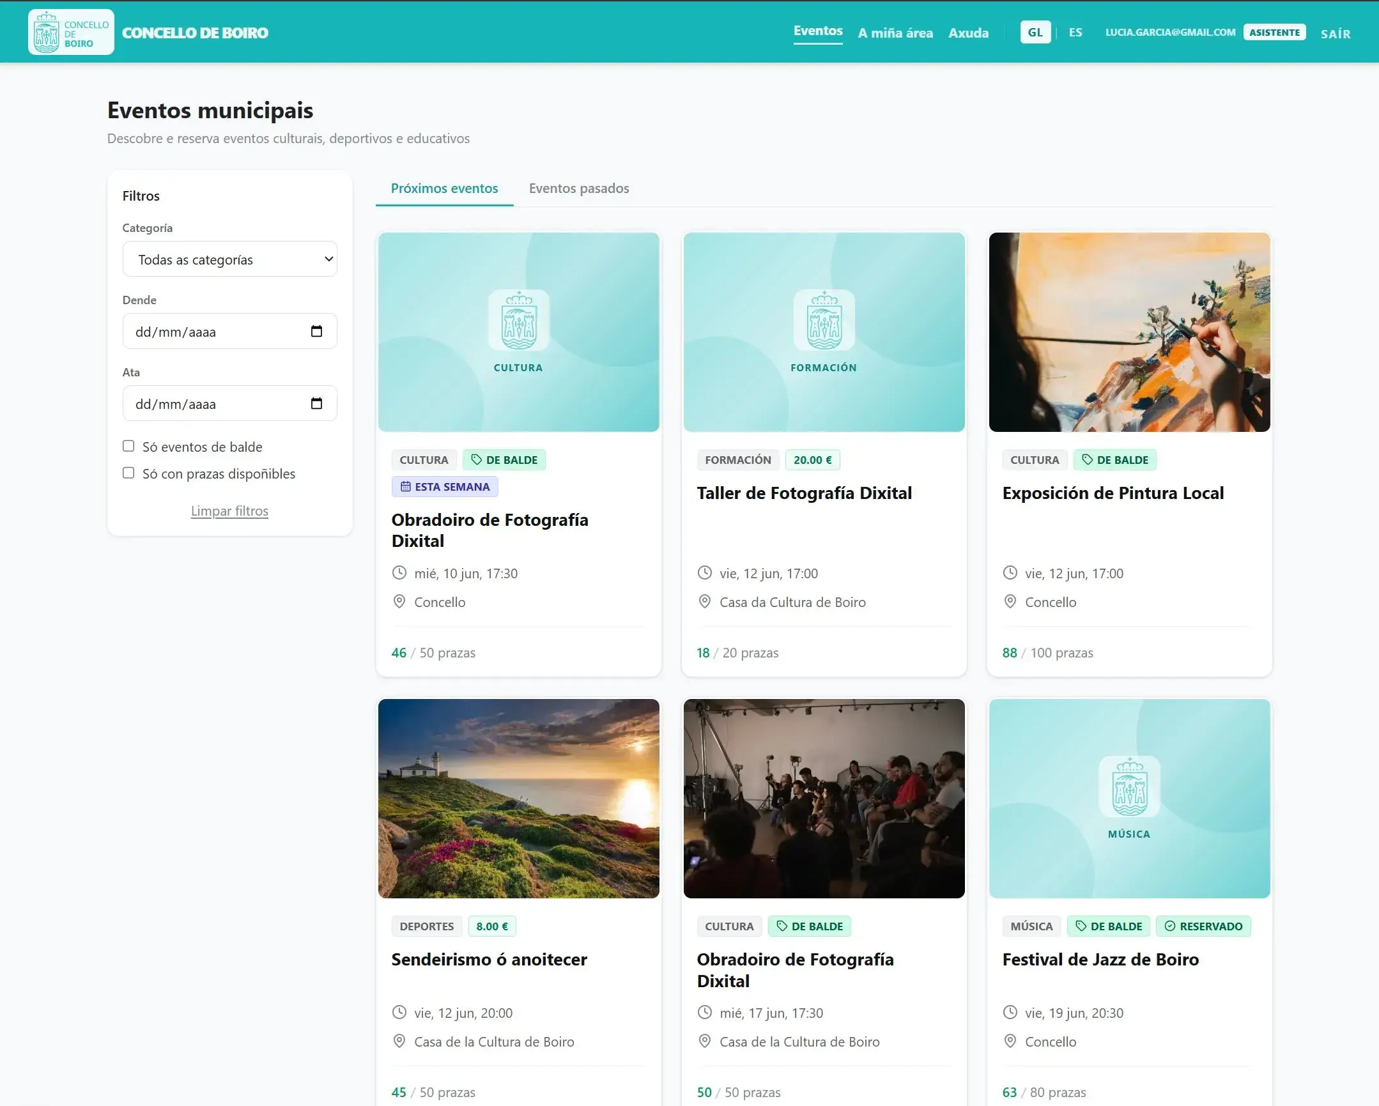Click DE BALDE tag on 10 jun Obradoiro card
The height and width of the screenshot is (1106, 1379).
[x=504, y=460]
